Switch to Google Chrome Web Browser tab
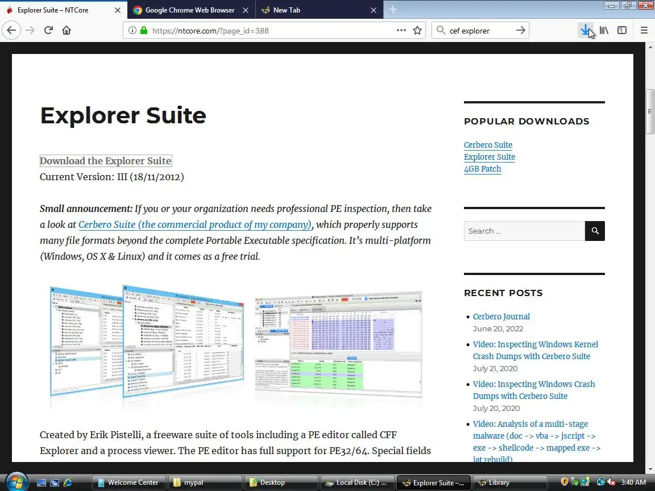Screen dimensions: 655x491 [190, 10]
